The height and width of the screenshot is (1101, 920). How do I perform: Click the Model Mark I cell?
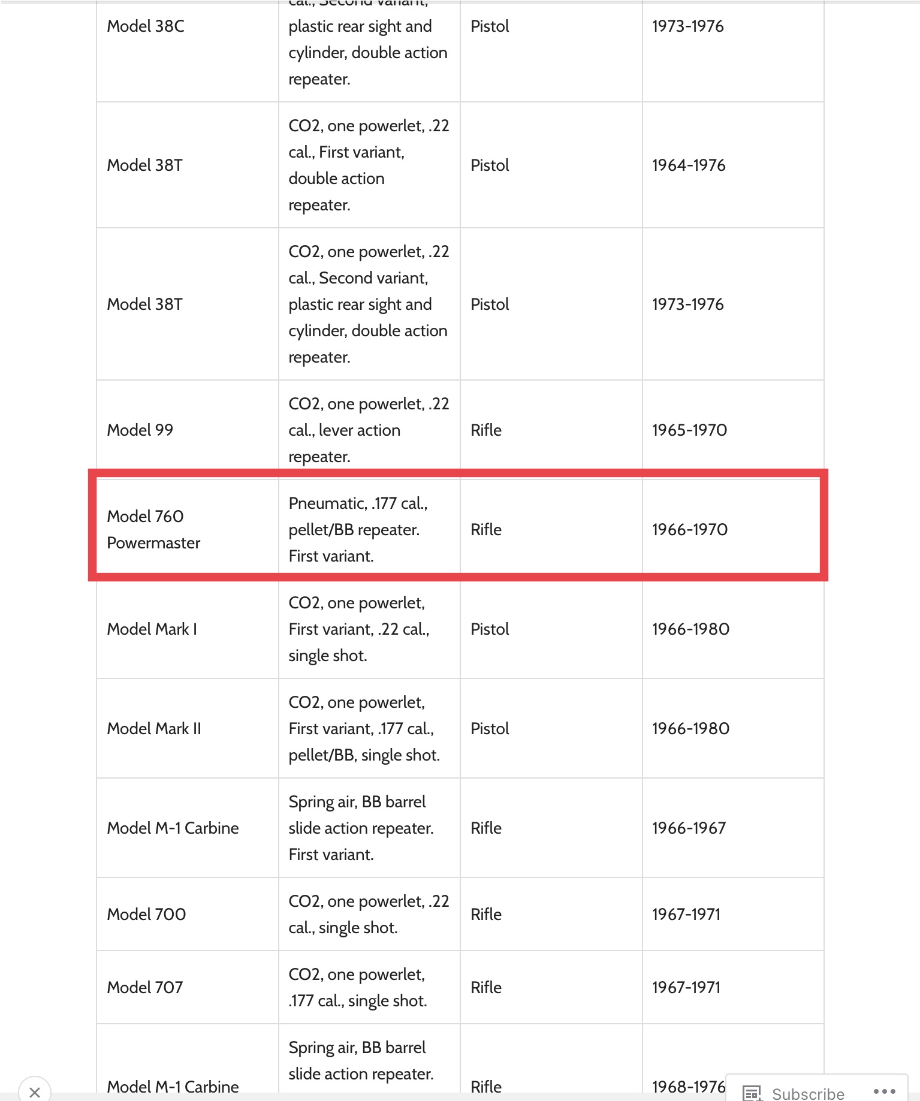pos(188,629)
